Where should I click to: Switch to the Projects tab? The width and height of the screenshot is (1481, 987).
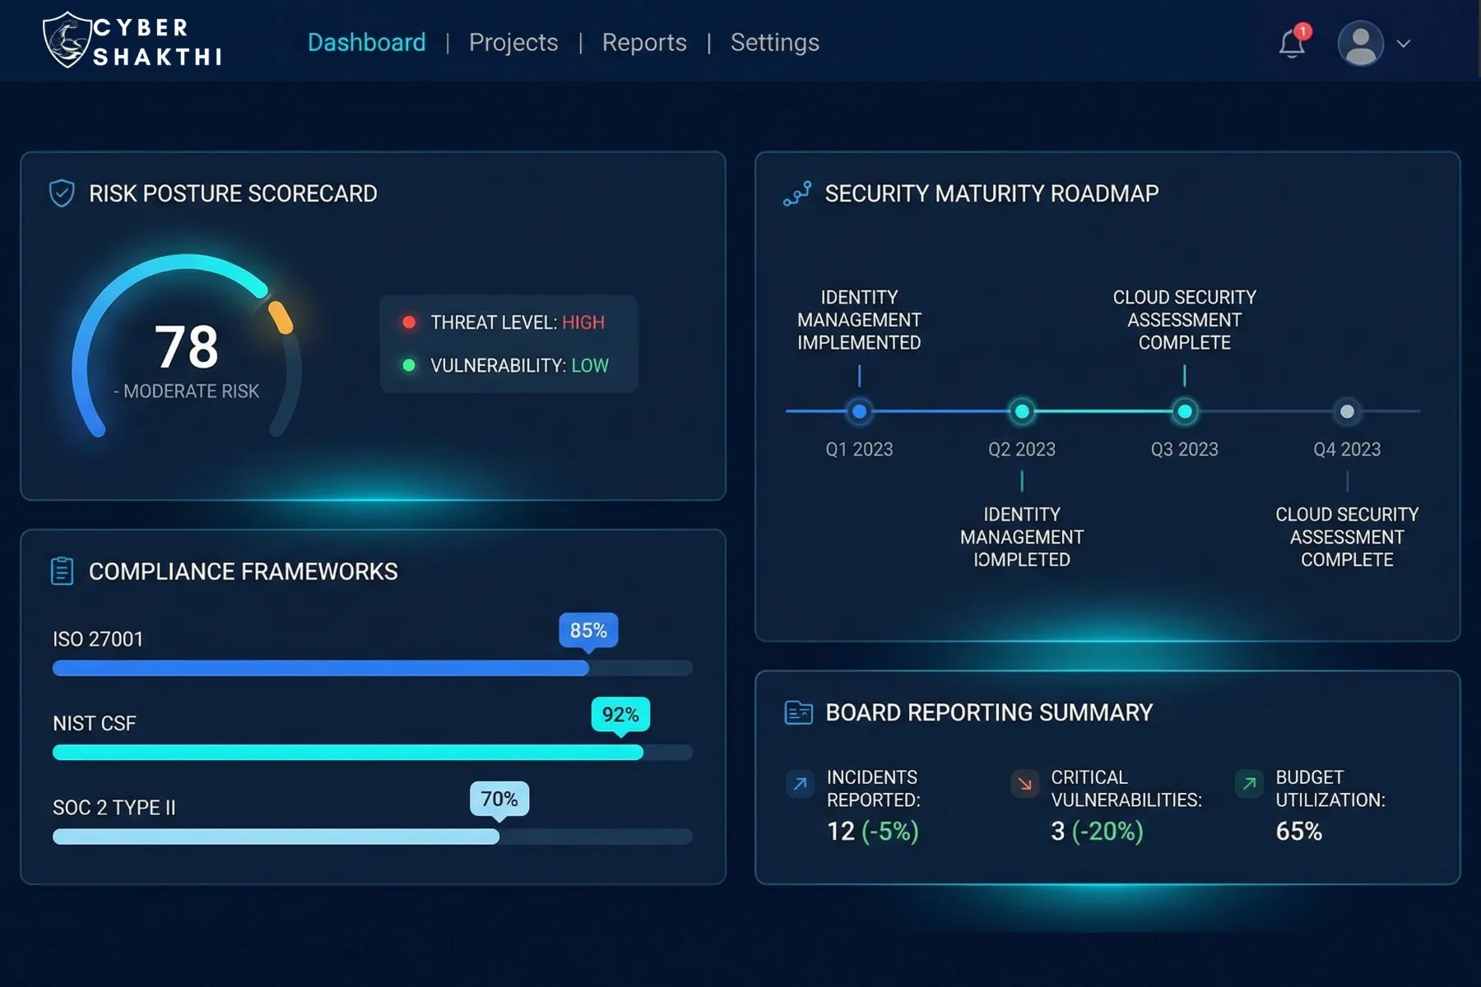pyautogui.click(x=513, y=43)
